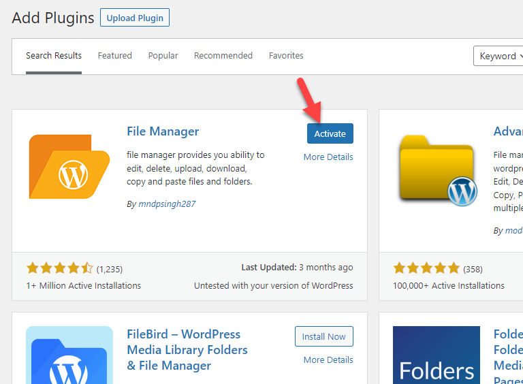Click the File Manager plugin description text
This screenshot has width=523, height=384.
pyautogui.click(x=195, y=168)
